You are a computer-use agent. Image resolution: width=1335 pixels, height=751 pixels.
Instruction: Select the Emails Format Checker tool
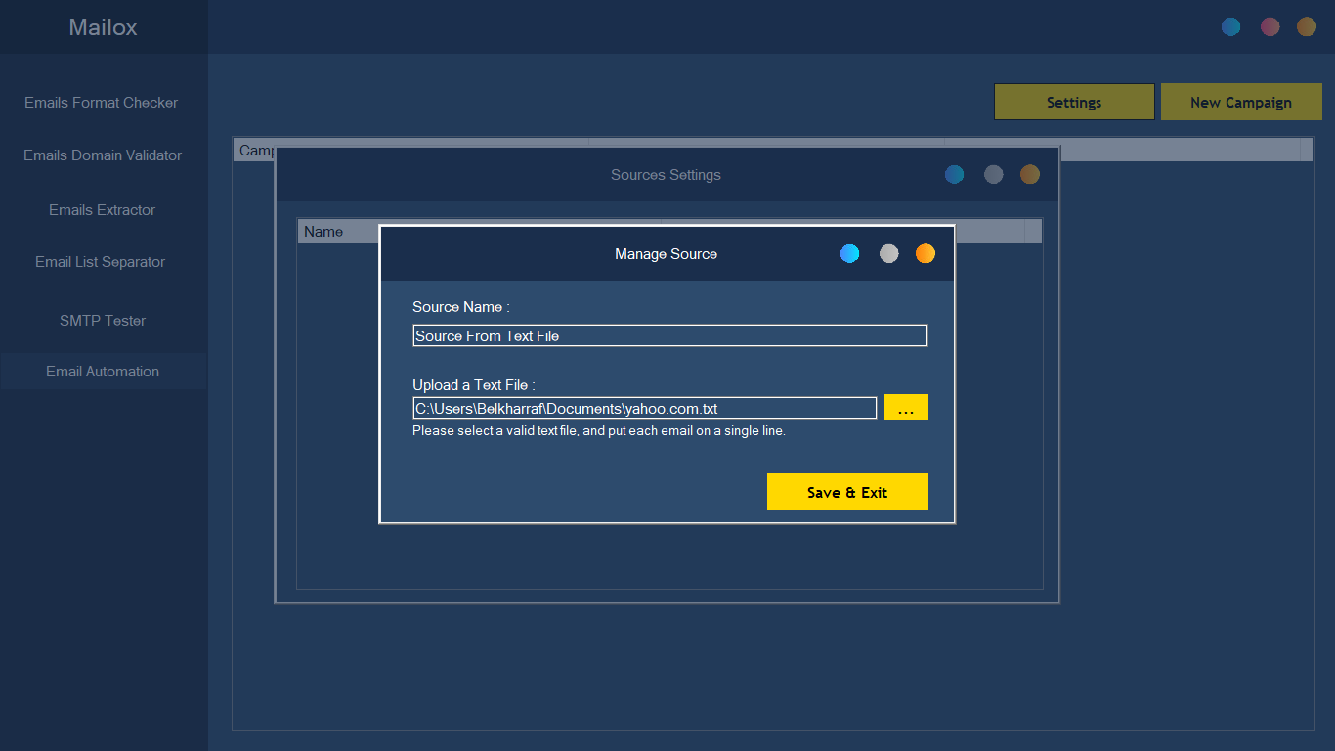[x=103, y=102]
